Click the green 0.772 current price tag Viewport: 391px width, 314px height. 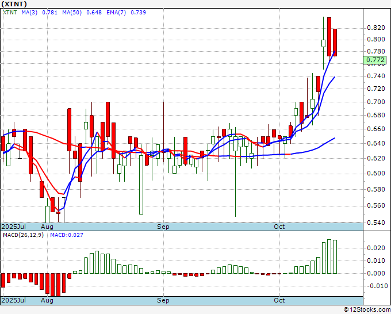[x=375, y=60]
